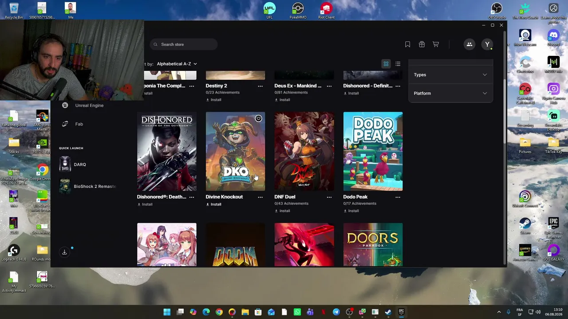The height and width of the screenshot is (319, 568).
Task: Open File Explorer from the taskbar
Action: coord(245,312)
